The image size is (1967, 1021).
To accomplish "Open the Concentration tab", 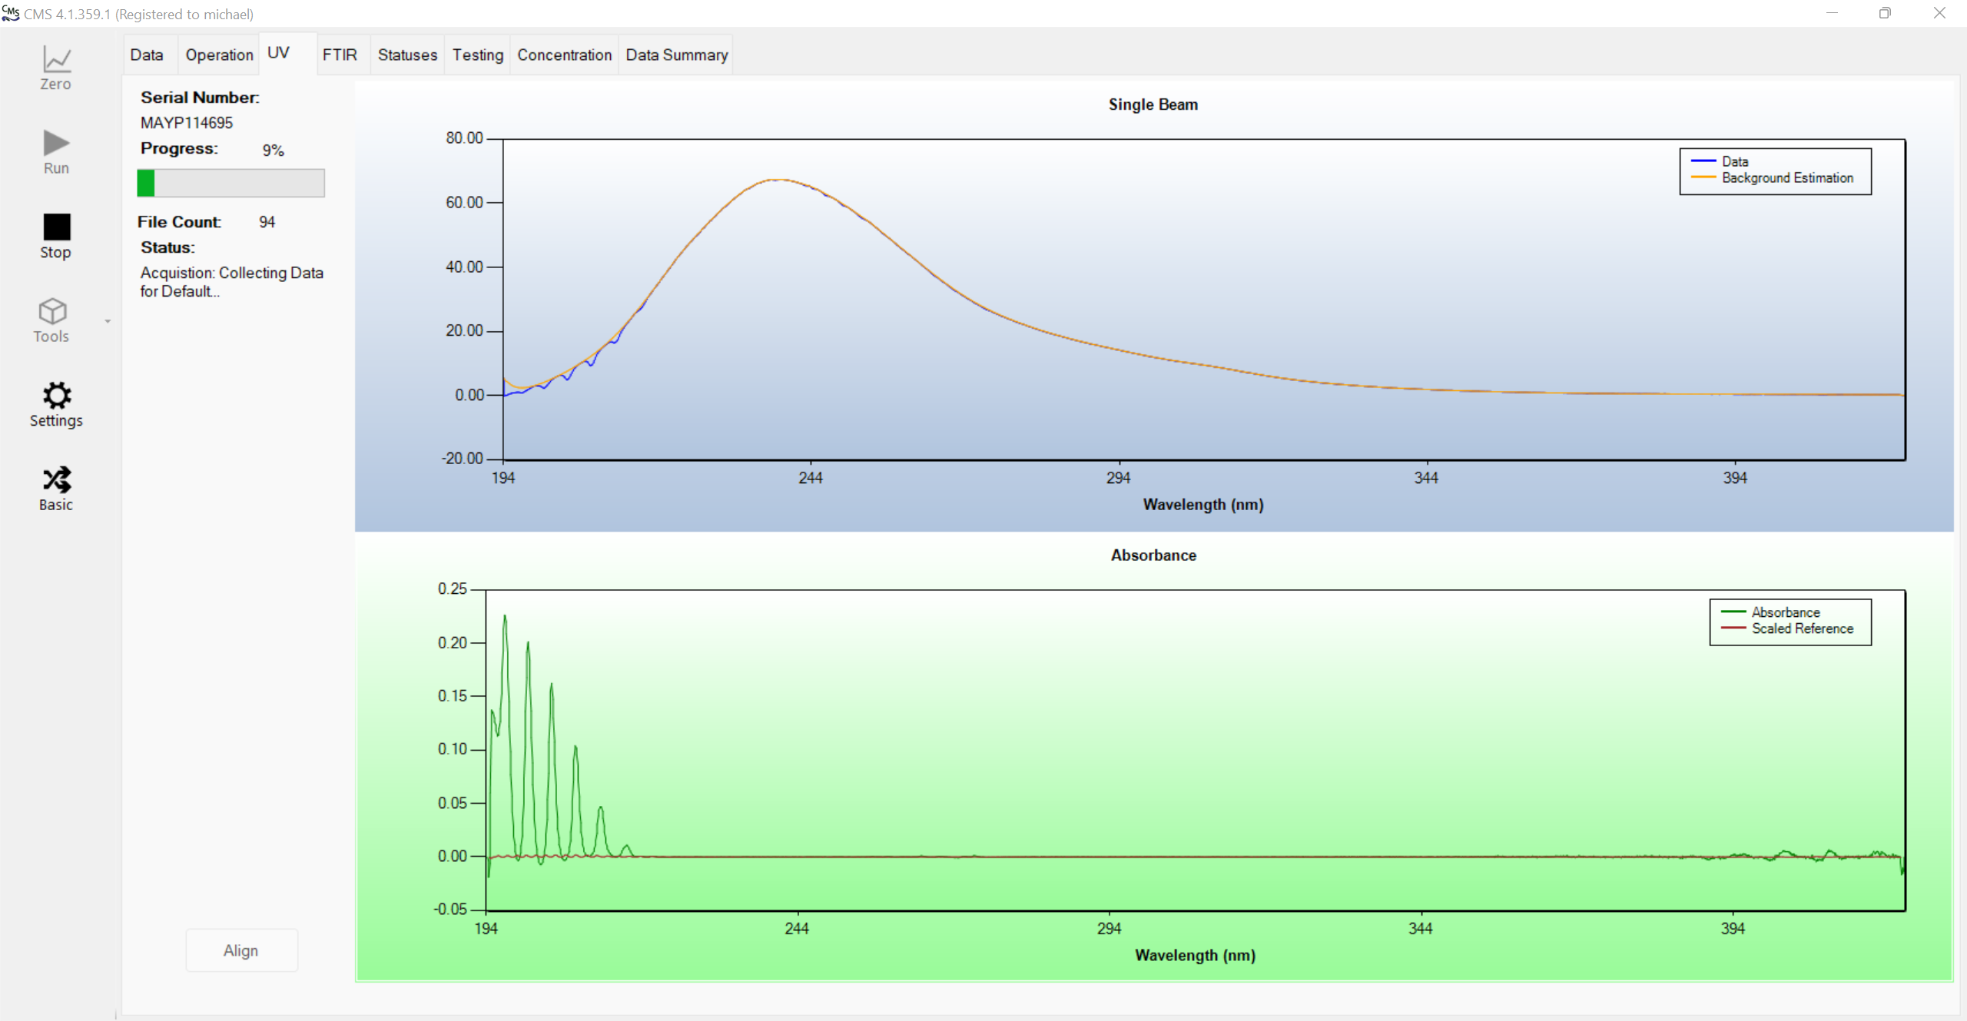I will [x=564, y=55].
